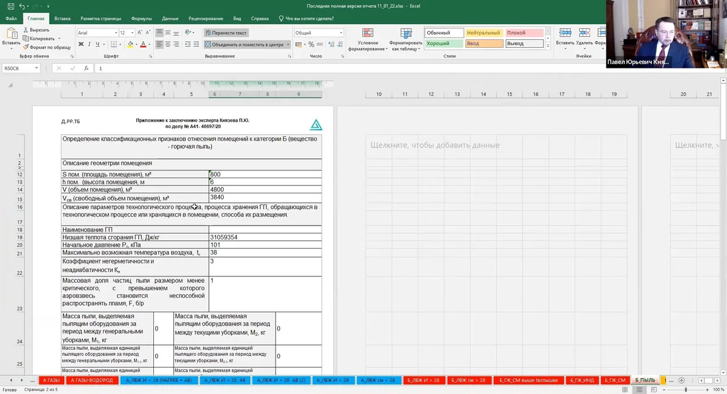Image resolution: width=727 pixels, height=394 pixels.
Task: Undo the last action in the title bar
Action: tap(22, 6)
